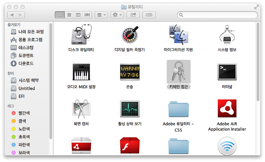
Task: Filter by the 파란색 blue tag
Action: pyautogui.click(x=21, y=145)
